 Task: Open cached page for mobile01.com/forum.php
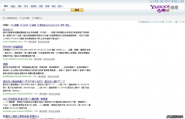[38, 59]
